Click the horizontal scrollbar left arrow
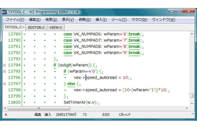Screen dimensions: 197x129 (5, 108)
